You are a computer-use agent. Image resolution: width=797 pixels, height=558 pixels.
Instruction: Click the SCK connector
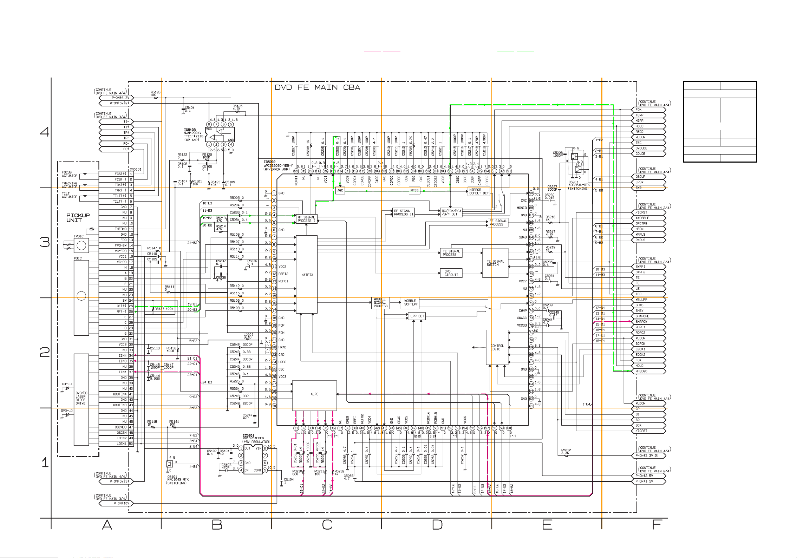pyautogui.click(x=649, y=425)
